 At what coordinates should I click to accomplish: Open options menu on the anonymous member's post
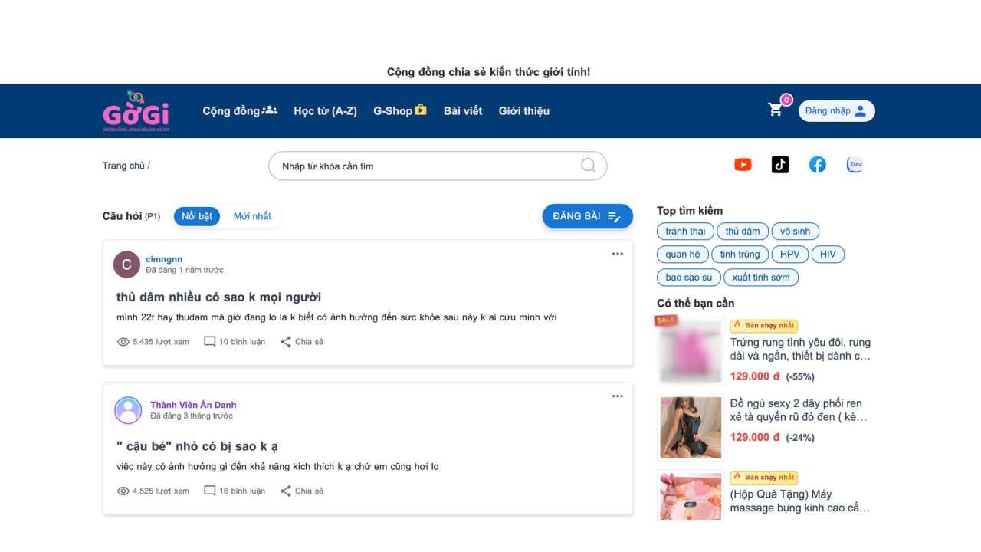pos(617,396)
